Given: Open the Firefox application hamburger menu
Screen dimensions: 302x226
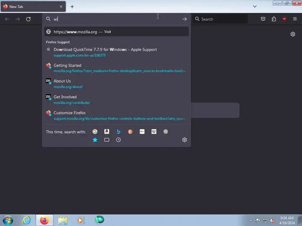Looking at the screenshot, I should [x=295, y=19].
